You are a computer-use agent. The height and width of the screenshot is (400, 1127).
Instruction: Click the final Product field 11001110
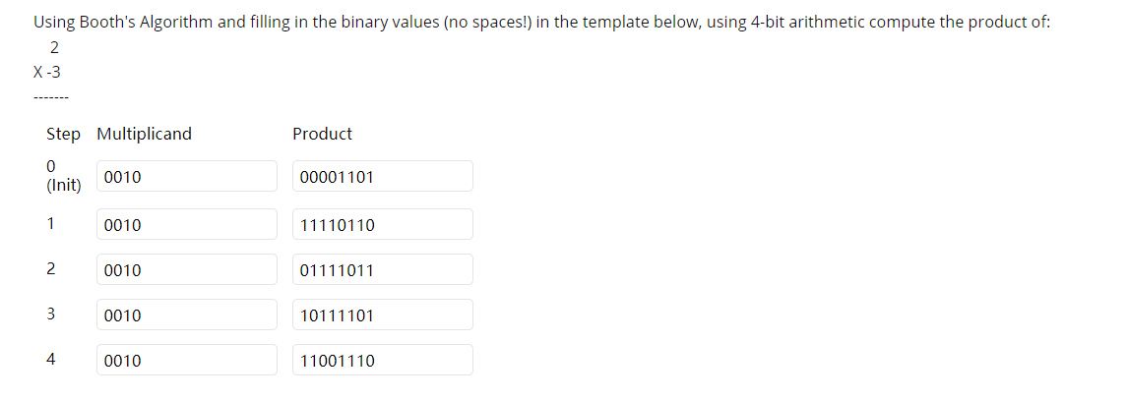click(382, 360)
